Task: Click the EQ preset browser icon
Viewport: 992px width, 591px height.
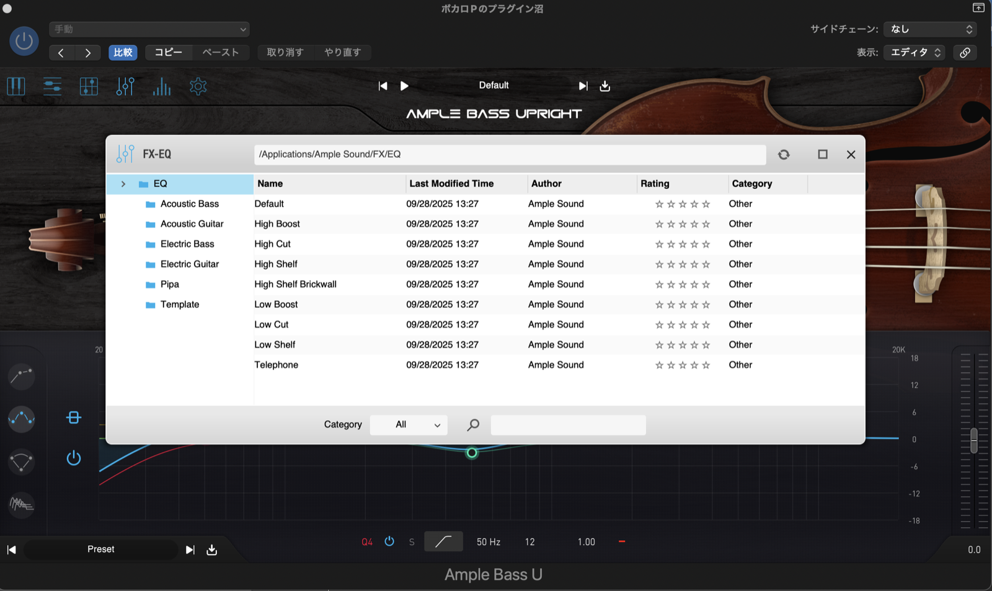Action: pos(74,418)
